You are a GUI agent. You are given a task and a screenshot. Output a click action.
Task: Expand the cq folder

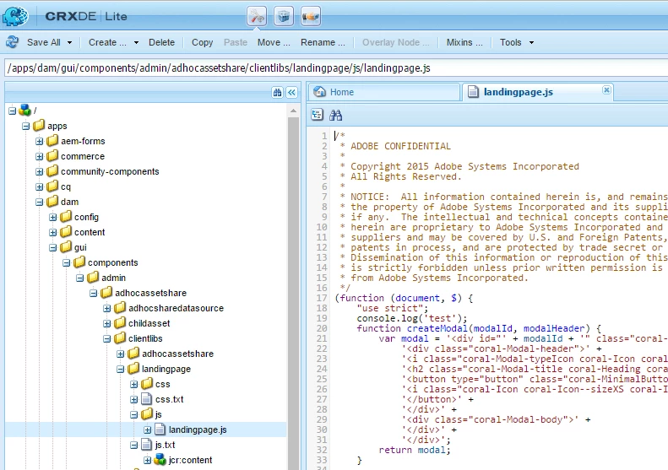(x=39, y=186)
